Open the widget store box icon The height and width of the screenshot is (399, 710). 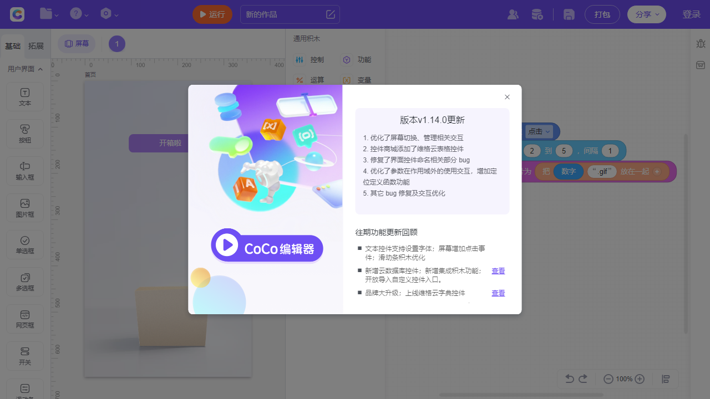(x=701, y=65)
